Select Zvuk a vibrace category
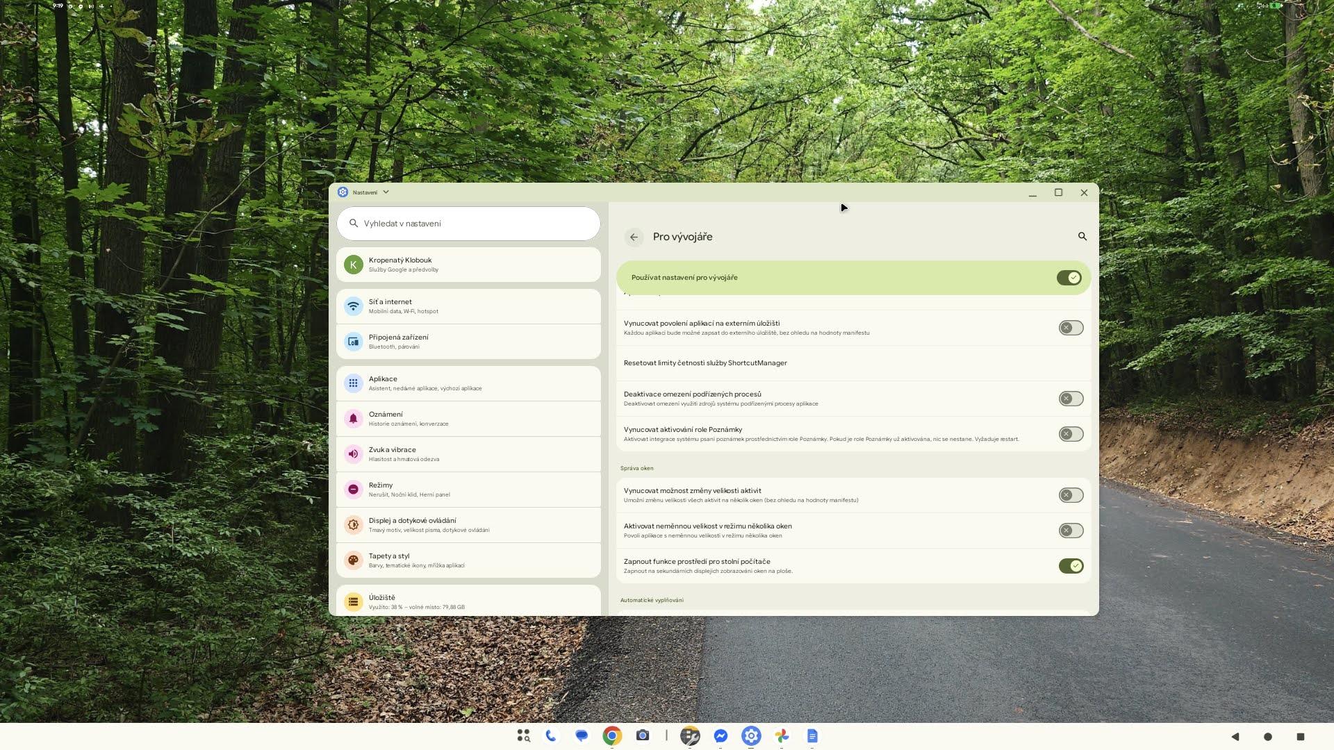This screenshot has height=750, width=1334. click(468, 454)
